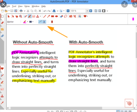Viewport: 137px width, 112px height.
Task: Click the Fit Width view icon
Action: (100, 11)
